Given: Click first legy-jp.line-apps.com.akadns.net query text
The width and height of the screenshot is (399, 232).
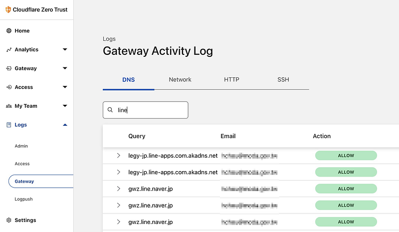Looking at the screenshot, I should coord(173,156).
